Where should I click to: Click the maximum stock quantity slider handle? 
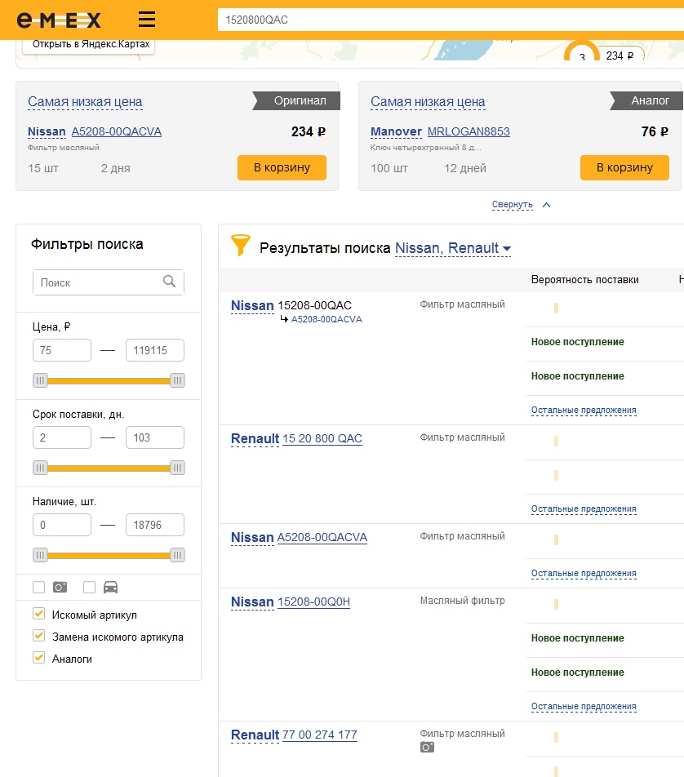pyautogui.click(x=177, y=555)
